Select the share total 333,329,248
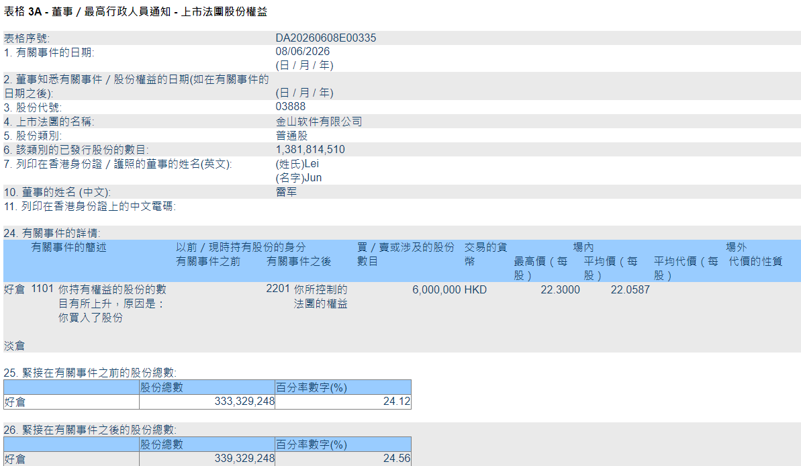This screenshot has width=801, height=466. click(x=244, y=402)
